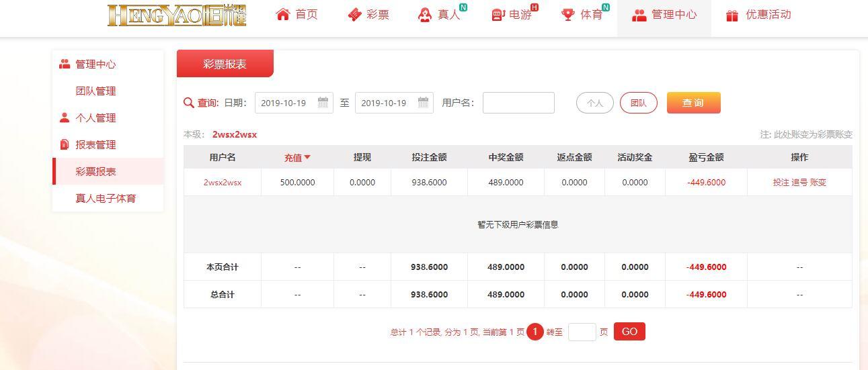The width and height of the screenshot is (868, 370).
Task: Open 彩票 in the top navigation
Action: [378, 15]
